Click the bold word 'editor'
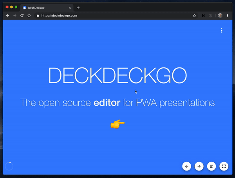Viewport: 235px width, 178px height. pos(107,103)
